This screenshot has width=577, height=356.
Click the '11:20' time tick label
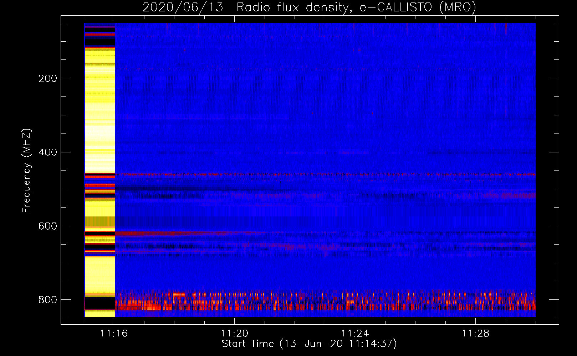[234, 333]
